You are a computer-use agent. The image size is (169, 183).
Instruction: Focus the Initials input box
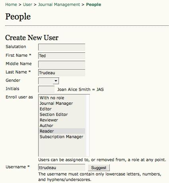pyautogui.click(x=47, y=89)
